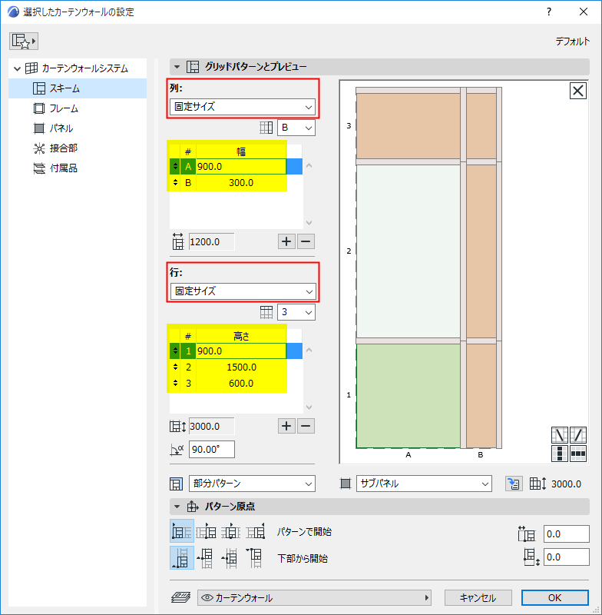This screenshot has width=602, height=615.
Task: Select column B width 300.0 row
Action: coord(236,183)
